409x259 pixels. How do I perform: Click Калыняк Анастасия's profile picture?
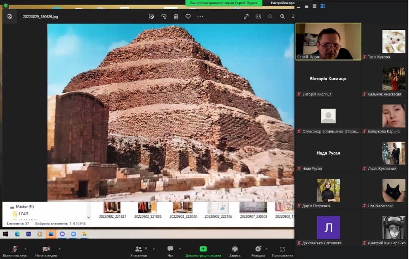pyautogui.click(x=394, y=79)
